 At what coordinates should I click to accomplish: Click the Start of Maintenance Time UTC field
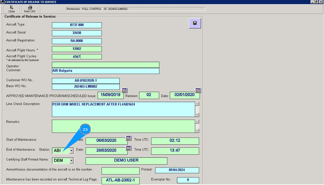tap(175, 141)
